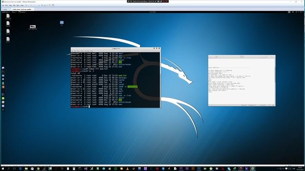The image size is (305, 171).
Task: Open the VMware VM menu
Action: [14, 5]
